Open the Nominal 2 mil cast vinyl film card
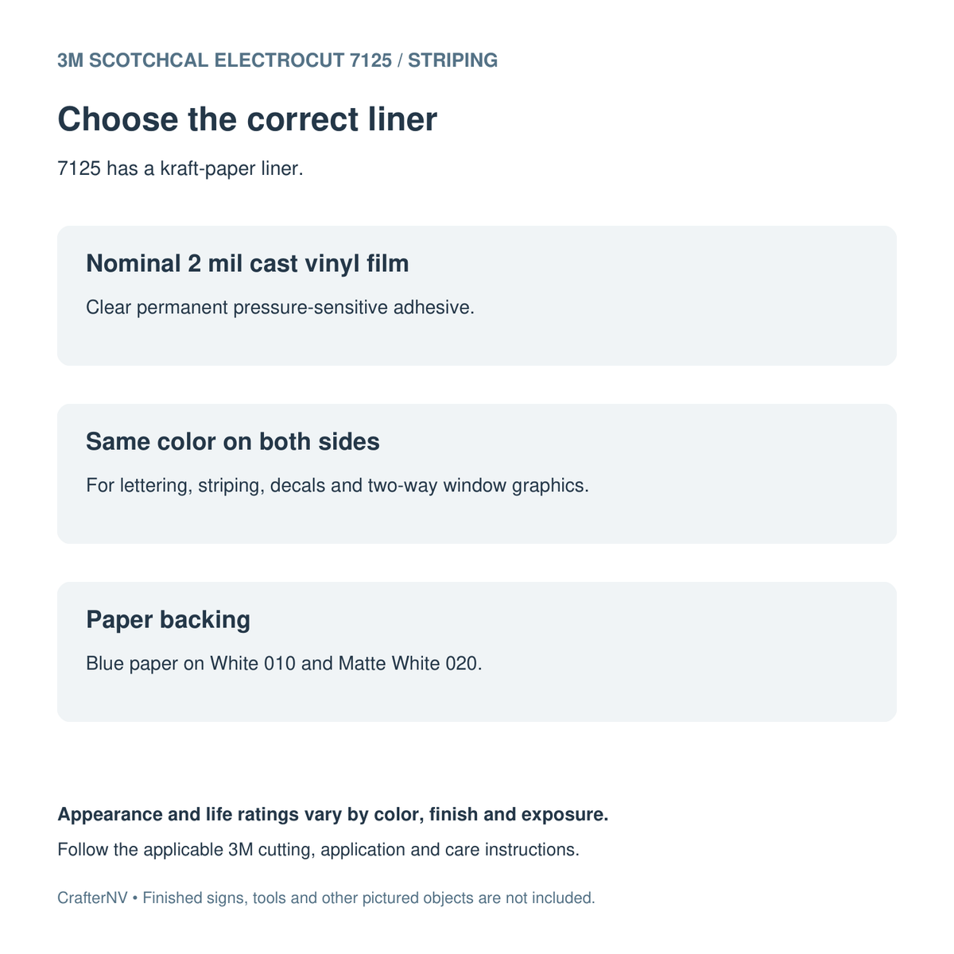This screenshot has width=954, height=954. click(477, 296)
